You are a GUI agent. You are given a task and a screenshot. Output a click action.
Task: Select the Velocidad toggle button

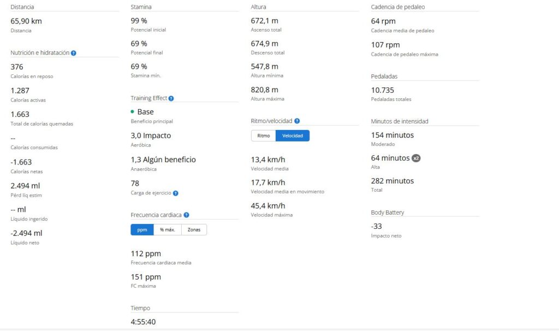point(293,135)
